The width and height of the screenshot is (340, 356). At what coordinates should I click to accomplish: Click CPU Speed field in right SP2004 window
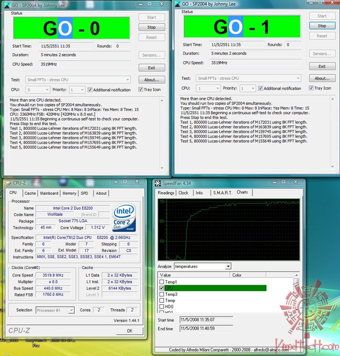point(255,63)
